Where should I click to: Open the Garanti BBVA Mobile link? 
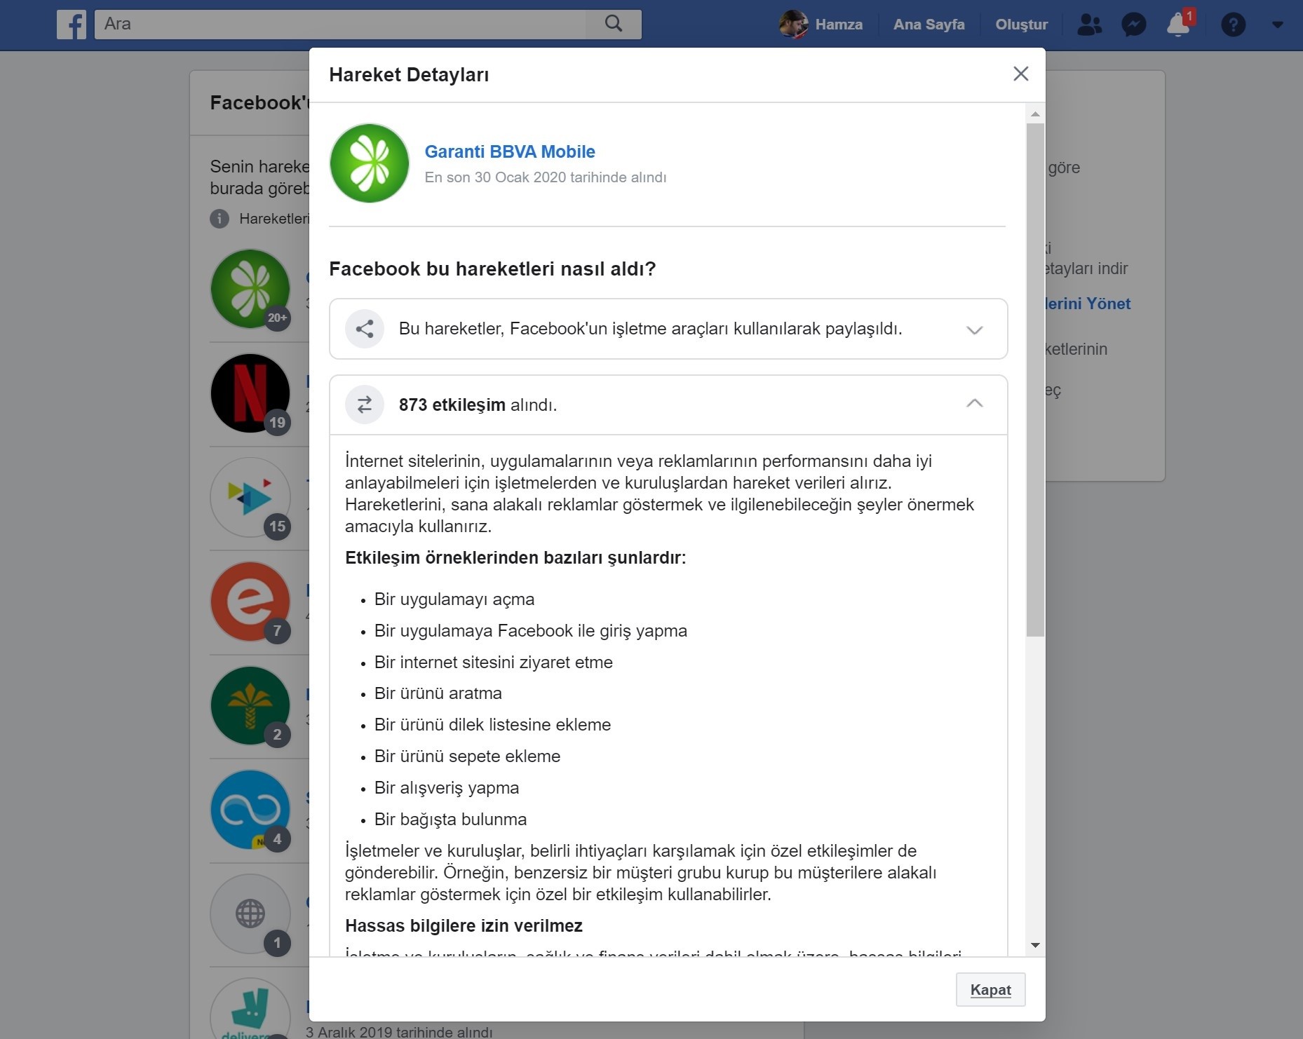[x=510, y=151]
